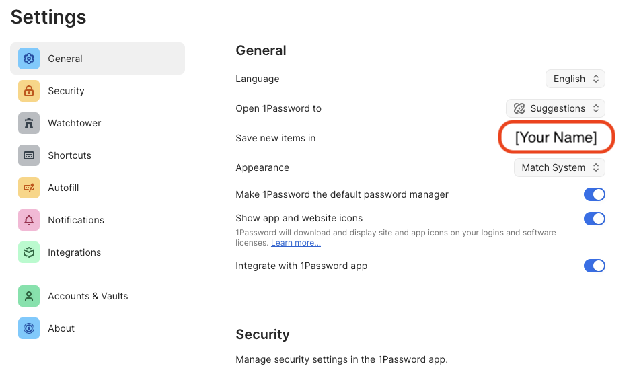
Task: Disable default password manager toggle
Action: coord(594,194)
